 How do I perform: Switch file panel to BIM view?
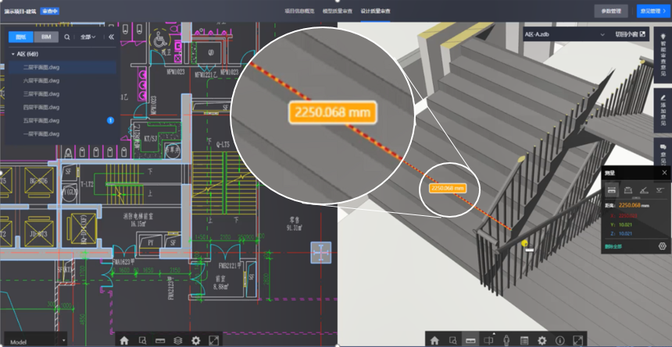tap(45, 37)
